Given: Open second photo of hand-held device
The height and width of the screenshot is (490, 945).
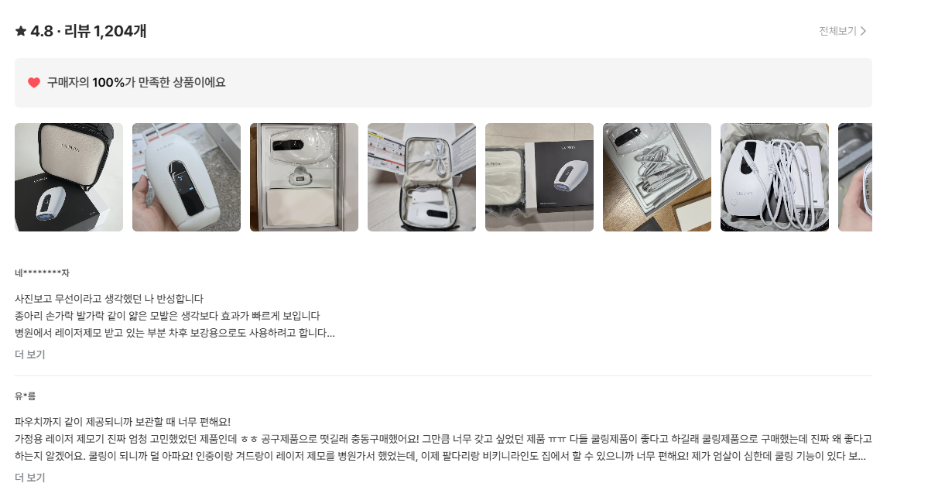Looking at the screenshot, I should (x=187, y=177).
